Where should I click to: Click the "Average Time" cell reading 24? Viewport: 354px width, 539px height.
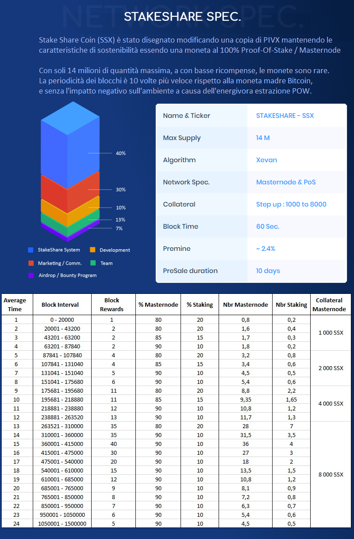[16, 523]
